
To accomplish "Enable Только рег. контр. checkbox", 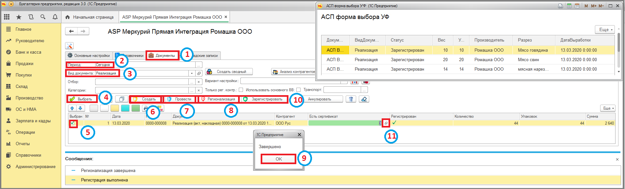I will click(x=241, y=90).
